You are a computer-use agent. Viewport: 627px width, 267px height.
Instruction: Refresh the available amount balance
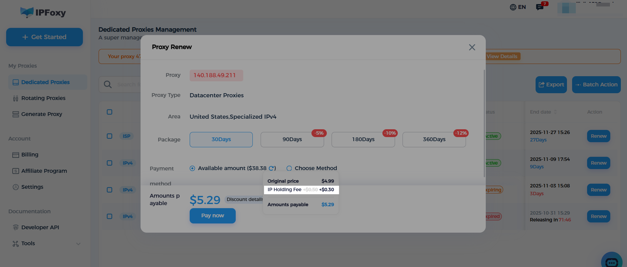(272, 168)
